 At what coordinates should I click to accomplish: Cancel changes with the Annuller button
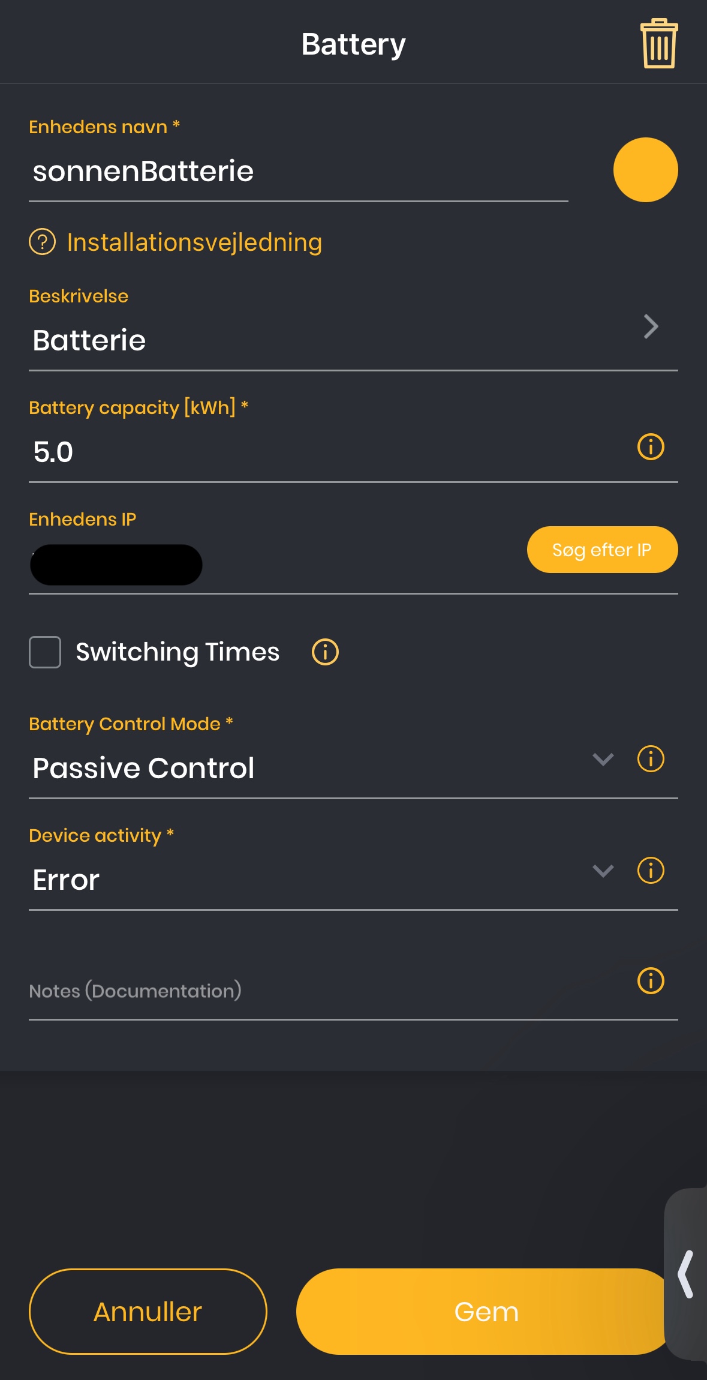(x=148, y=1312)
